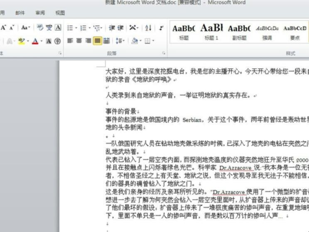Click the word Serbian in document
309x232 pixels.
point(192,120)
